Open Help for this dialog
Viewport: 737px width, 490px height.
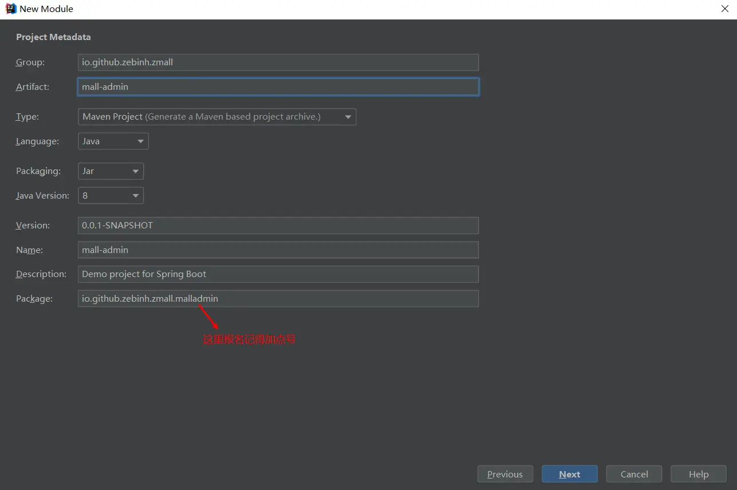coord(698,474)
